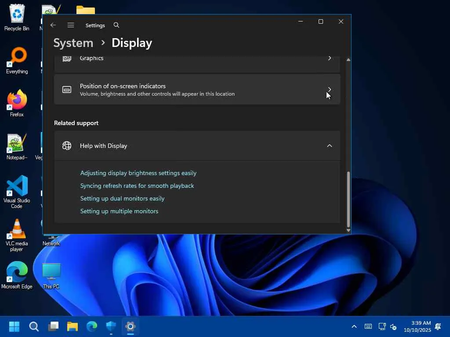Open the notifications bell icon
This screenshot has height=337, width=450.
(438, 326)
